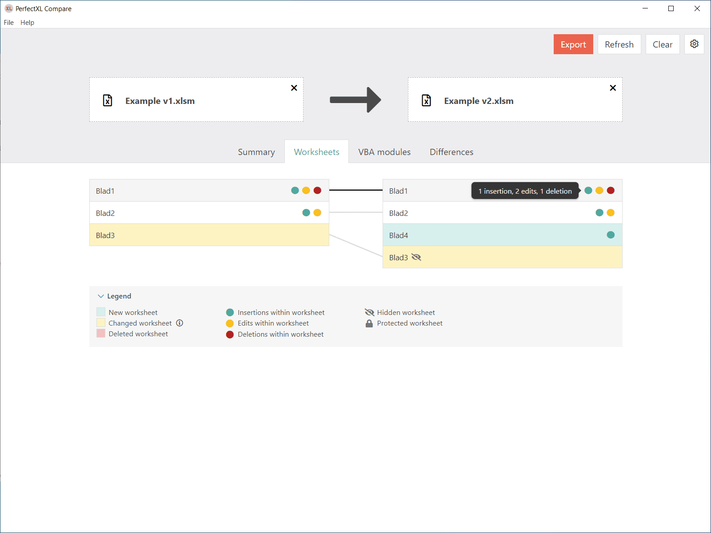This screenshot has height=533, width=711.
Task: Remove Example v2.xlsm with its X icon
Action: [x=613, y=88]
